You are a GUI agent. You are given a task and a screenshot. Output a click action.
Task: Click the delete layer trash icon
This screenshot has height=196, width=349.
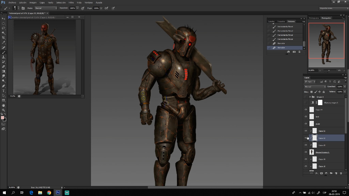pyautogui.click(x=341, y=173)
